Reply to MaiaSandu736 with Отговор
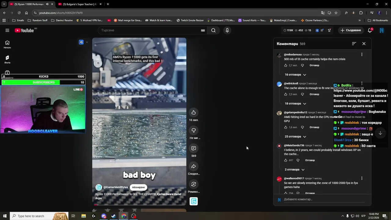The height and width of the screenshot is (220, 391). tap(310, 160)
